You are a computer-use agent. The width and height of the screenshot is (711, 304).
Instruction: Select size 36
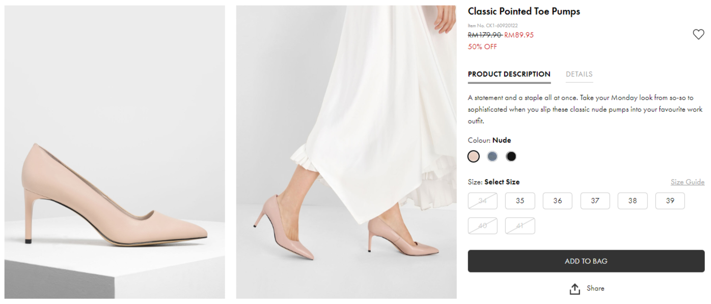(x=558, y=201)
